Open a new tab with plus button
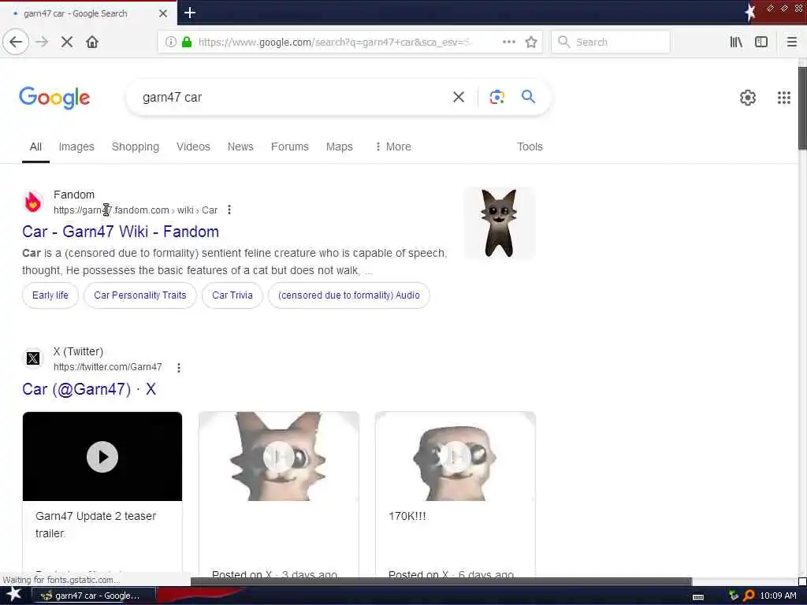 pyautogui.click(x=189, y=13)
